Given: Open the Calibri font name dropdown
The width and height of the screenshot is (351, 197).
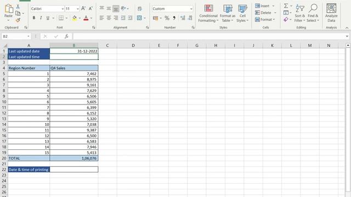Looking at the screenshot, I should point(63,9).
